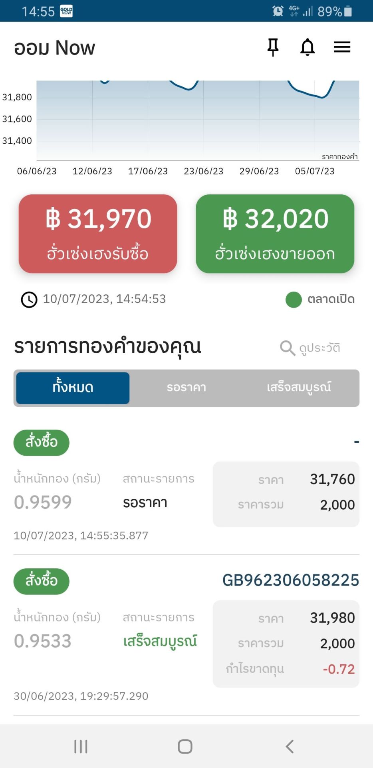The width and height of the screenshot is (373, 768).
Task: Tap the clock icon beside timestamp
Action: pos(29,300)
